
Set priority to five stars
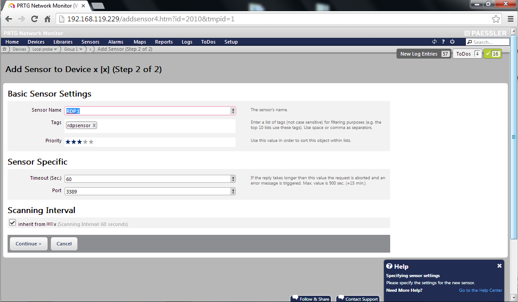(x=91, y=141)
